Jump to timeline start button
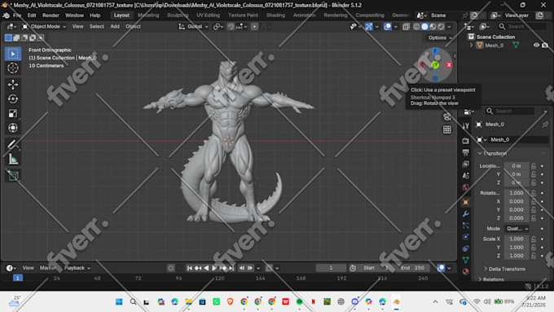This screenshot has width=554, height=312. [189, 268]
